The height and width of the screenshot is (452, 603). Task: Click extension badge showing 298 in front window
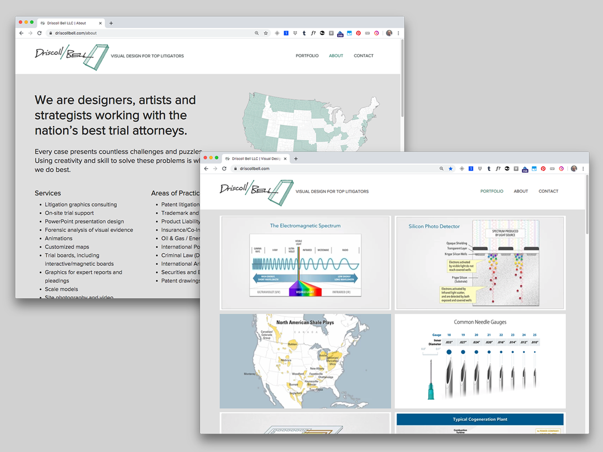click(525, 169)
